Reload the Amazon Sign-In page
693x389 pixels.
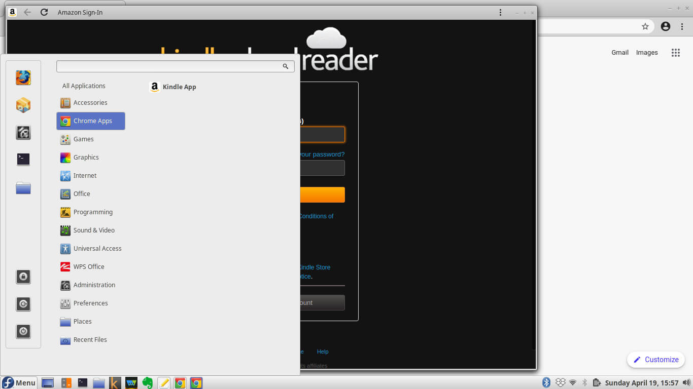point(44,12)
